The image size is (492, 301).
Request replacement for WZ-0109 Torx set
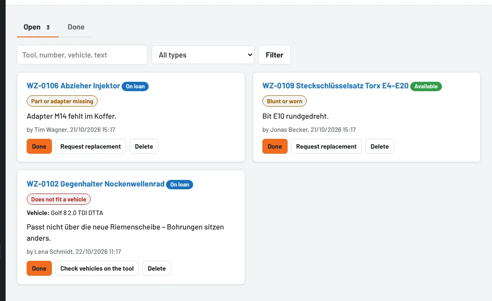coord(326,146)
